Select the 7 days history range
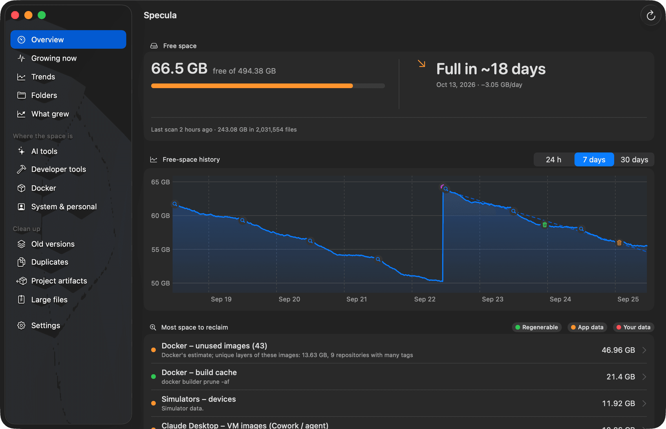This screenshot has width=666, height=429. click(594, 160)
